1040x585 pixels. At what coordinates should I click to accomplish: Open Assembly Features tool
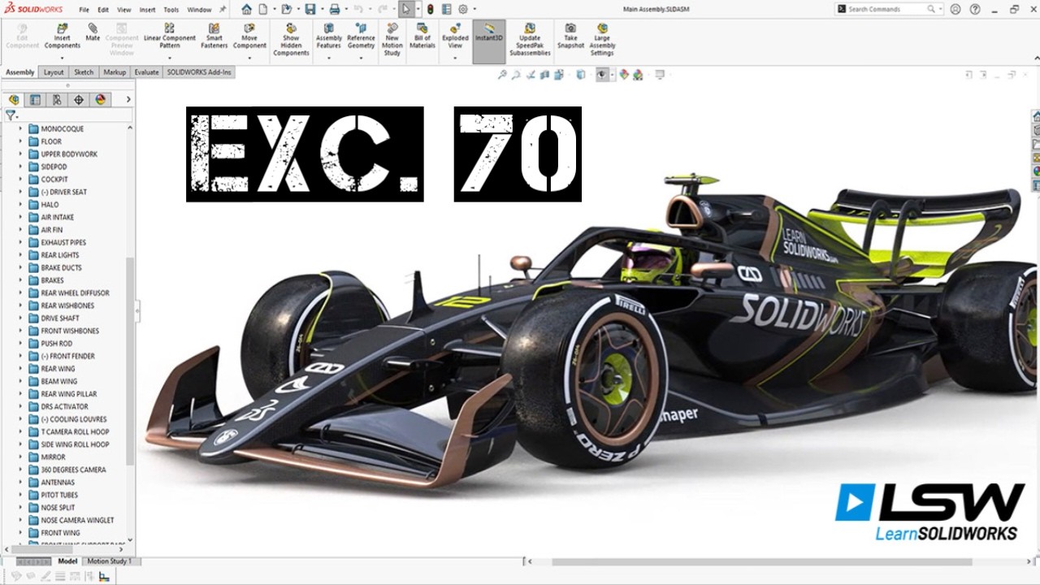click(328, 37)
